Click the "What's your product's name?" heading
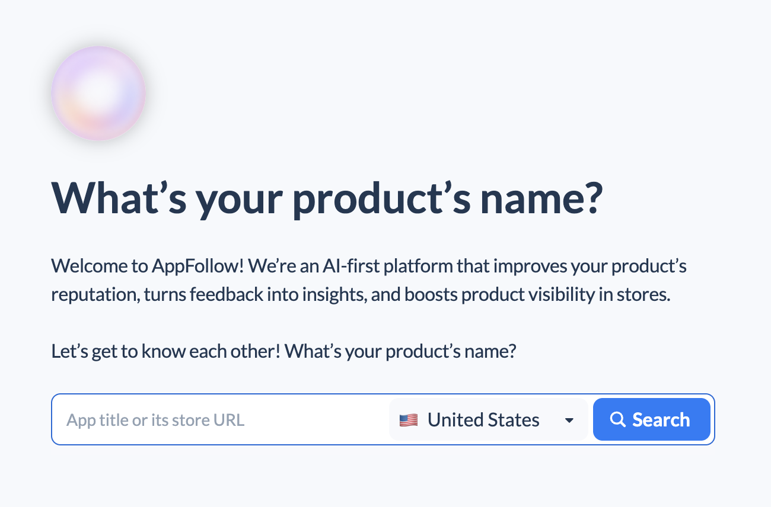Image resolution: width=771 pixels, height=507 pixels. [x=327, y=198]
